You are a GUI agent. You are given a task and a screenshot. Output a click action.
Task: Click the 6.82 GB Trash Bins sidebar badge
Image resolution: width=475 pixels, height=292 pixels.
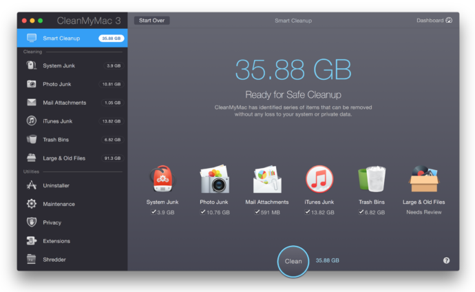click(112, 139)
